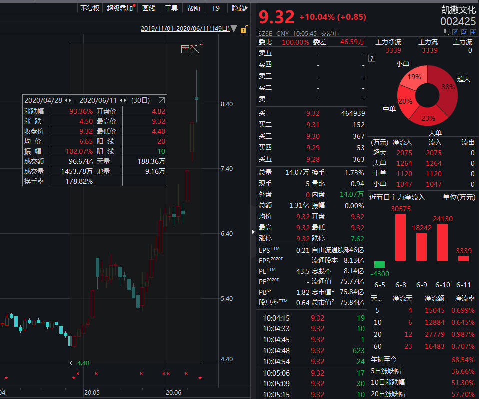Image resolution: width=479 pixels, height=399 pixels.
Task: Open the 画线 drawing menu
Action: click(149, 8)
